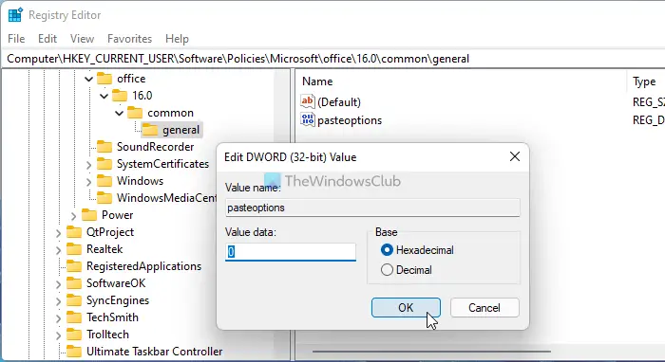Expand the Realtek key
Viewport: 665px width, 362px height.
(x=58, y=250)
